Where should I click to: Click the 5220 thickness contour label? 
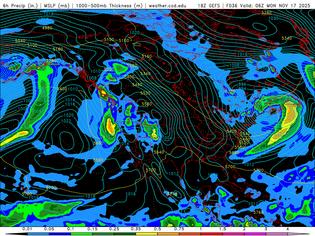pyautogui.click(x=109, y=70)
